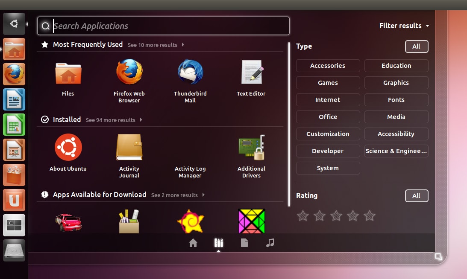Set rating filter to four stars

coord(353,215)
